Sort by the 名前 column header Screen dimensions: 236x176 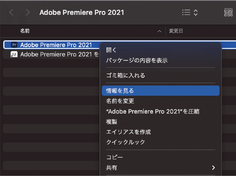coord(25,31)
